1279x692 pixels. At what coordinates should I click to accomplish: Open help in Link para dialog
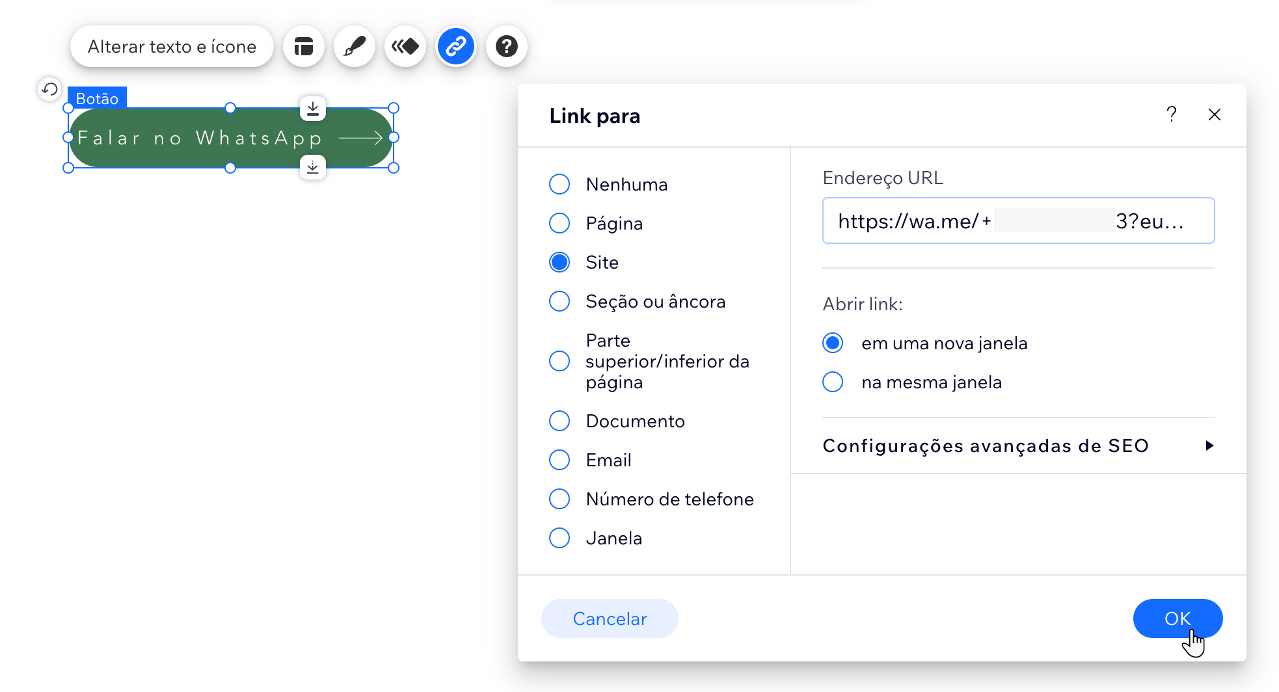pyautogui.click(x=1172, y=114)
